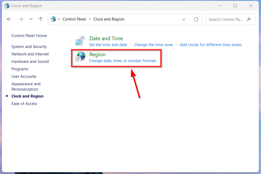Select Clock and Region in sidebar
261x174 pixels.
(x=27, y=96)
